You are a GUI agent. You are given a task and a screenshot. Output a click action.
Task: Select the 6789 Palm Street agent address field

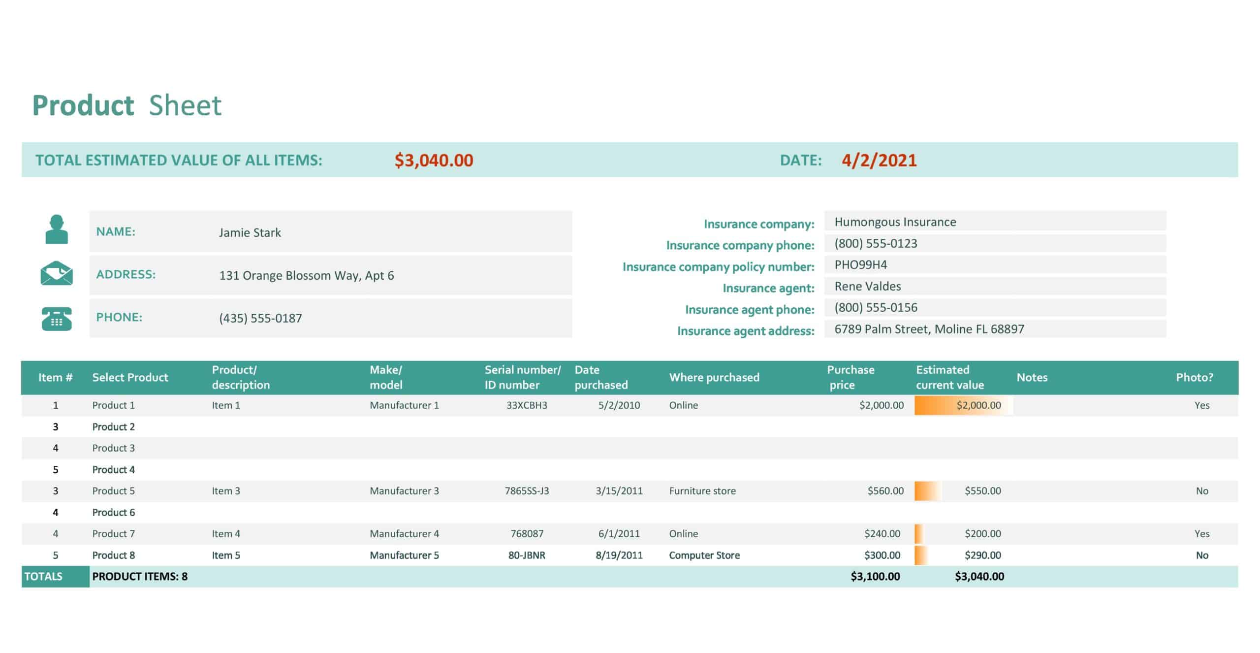tap(929, 329)
